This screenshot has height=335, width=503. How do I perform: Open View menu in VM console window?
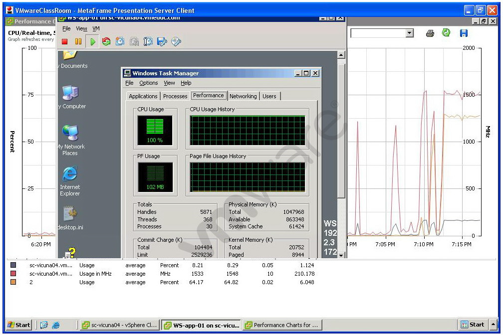(81, 28)
